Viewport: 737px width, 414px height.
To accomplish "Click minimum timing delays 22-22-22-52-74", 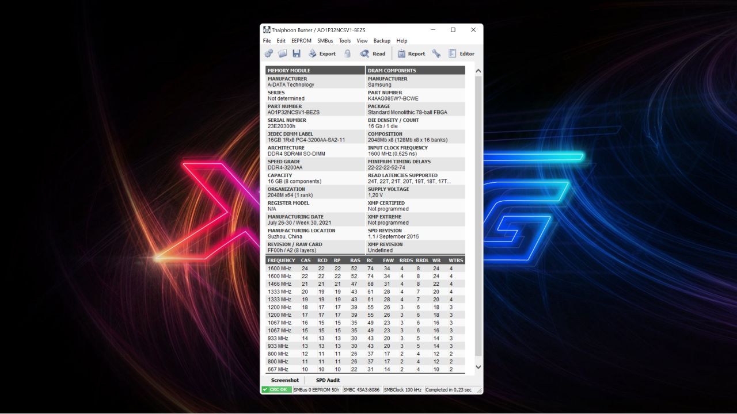I will [x=386, y=167].
